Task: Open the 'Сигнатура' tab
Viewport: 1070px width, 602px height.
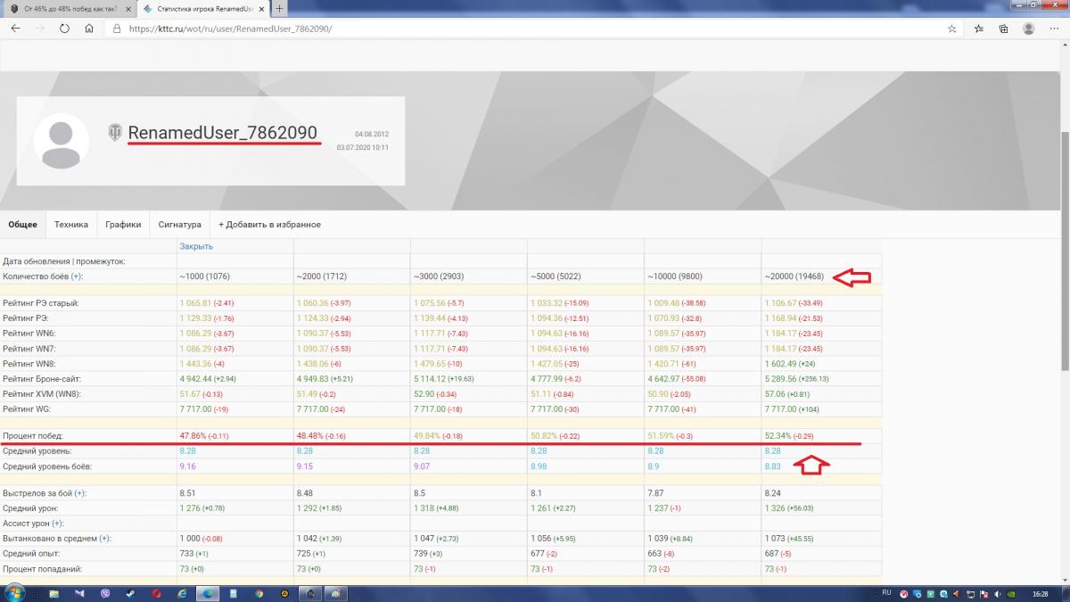Action: click(180, 225)
